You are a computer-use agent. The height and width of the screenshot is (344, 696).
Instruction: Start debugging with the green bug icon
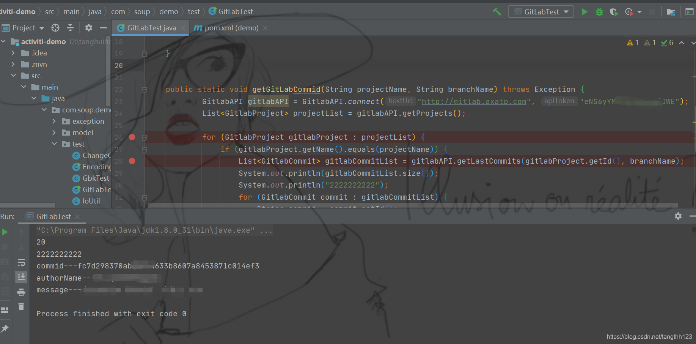[x=599, y=12]
